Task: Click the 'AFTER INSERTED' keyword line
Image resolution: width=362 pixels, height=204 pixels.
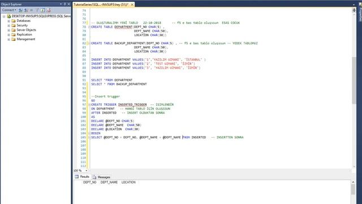Action: coord(104,113)
